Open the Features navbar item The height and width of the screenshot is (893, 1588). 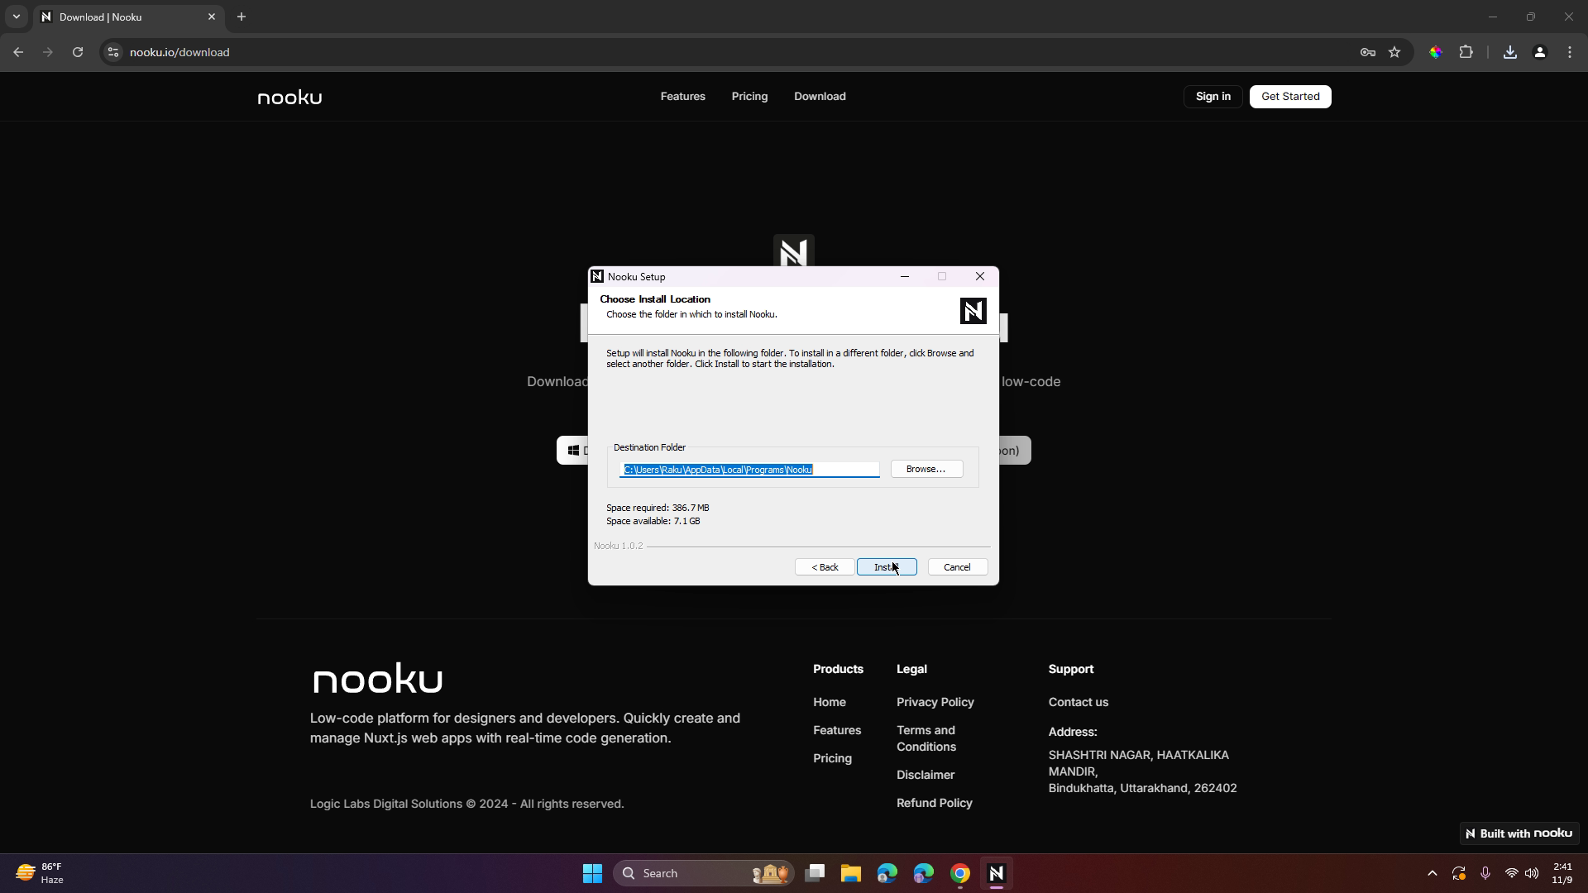(x=682, y=97)
